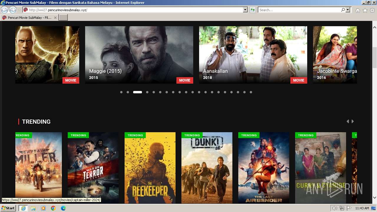Open the recent pages dropdown beside Forward

pyautogui.click(x=19, y=10)
